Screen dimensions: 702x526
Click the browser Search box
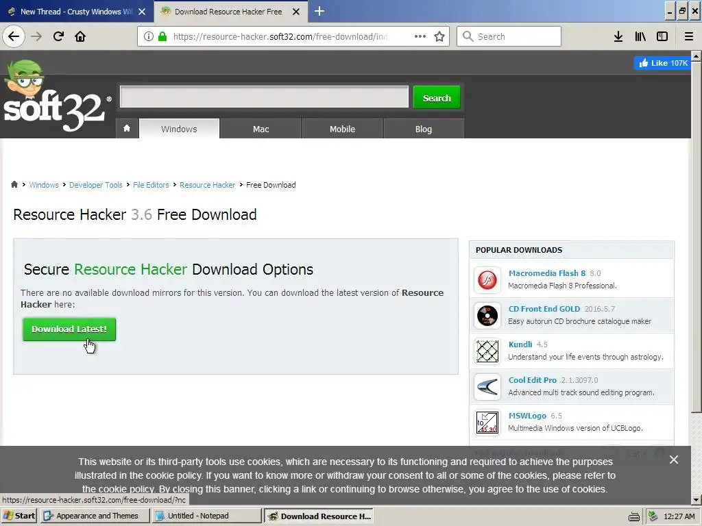(509, 36)
